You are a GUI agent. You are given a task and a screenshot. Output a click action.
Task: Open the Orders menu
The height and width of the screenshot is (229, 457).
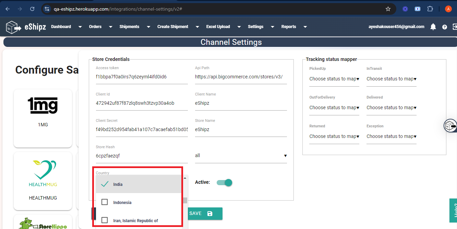95,27
